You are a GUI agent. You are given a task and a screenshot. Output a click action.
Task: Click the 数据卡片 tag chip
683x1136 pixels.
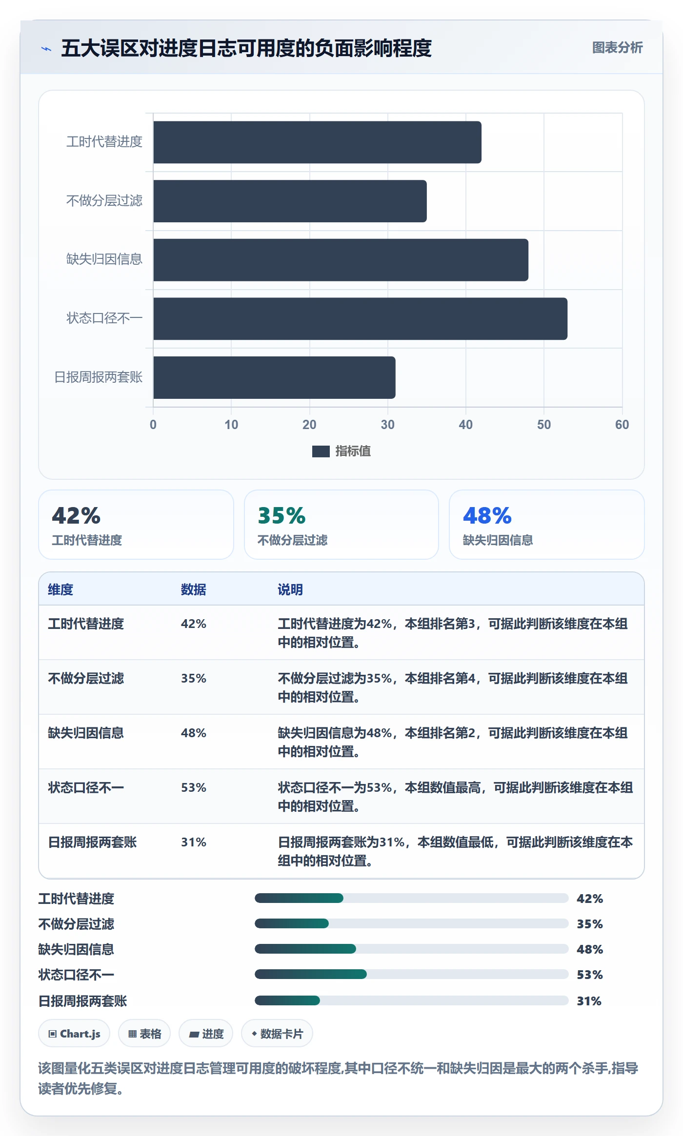click(277, 1033)
